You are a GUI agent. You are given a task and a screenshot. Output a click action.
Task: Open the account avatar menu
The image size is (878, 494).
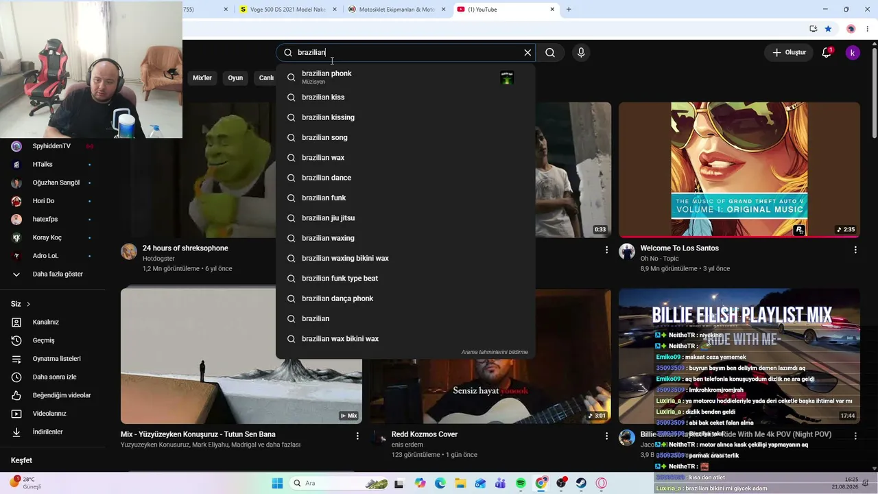[853, 53]
